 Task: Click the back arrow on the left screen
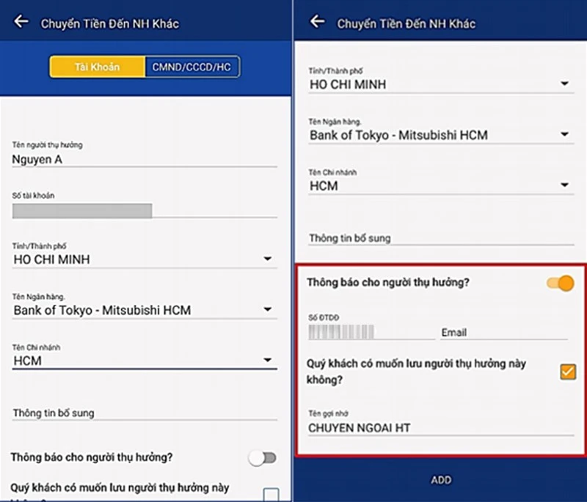click(20, 21)
